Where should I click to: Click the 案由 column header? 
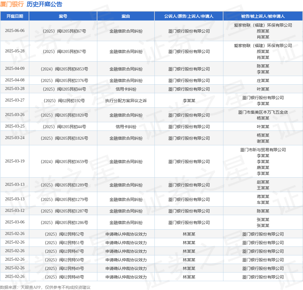pos(126,16)
